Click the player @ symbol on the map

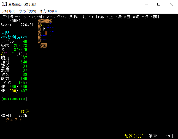click(44, 29)
